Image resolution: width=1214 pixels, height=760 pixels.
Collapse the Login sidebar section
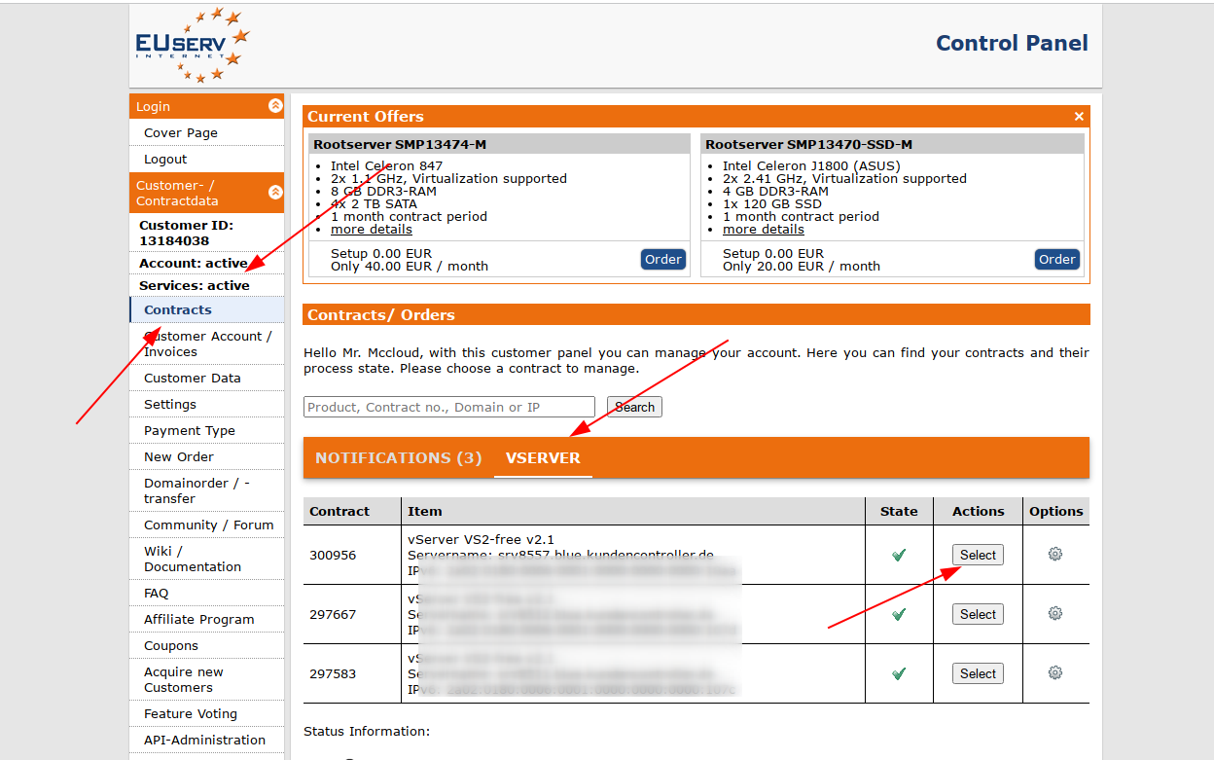tap(275, 106)
